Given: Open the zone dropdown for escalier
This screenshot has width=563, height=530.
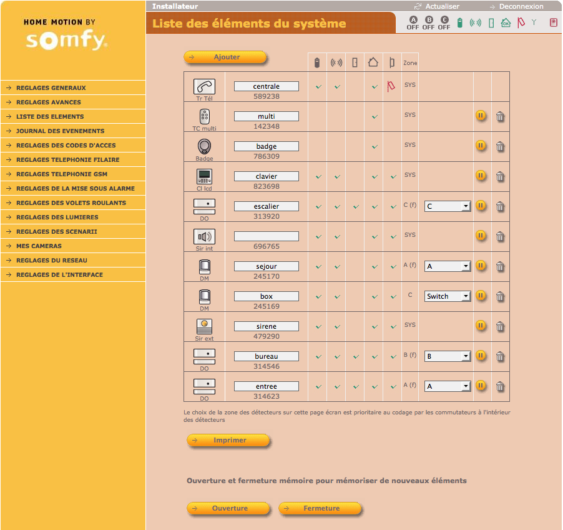Looking at the screenshot, I should [x=448, y=206].
